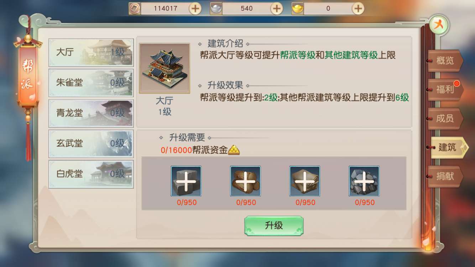Add more gold ingots with plus button
Screen dimensions: 475x267
[x=358, y=8]
